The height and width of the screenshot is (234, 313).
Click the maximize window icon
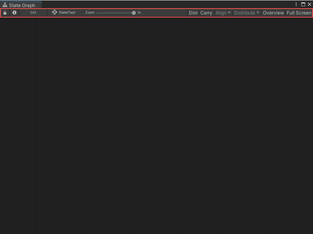(x=303, y=4)
